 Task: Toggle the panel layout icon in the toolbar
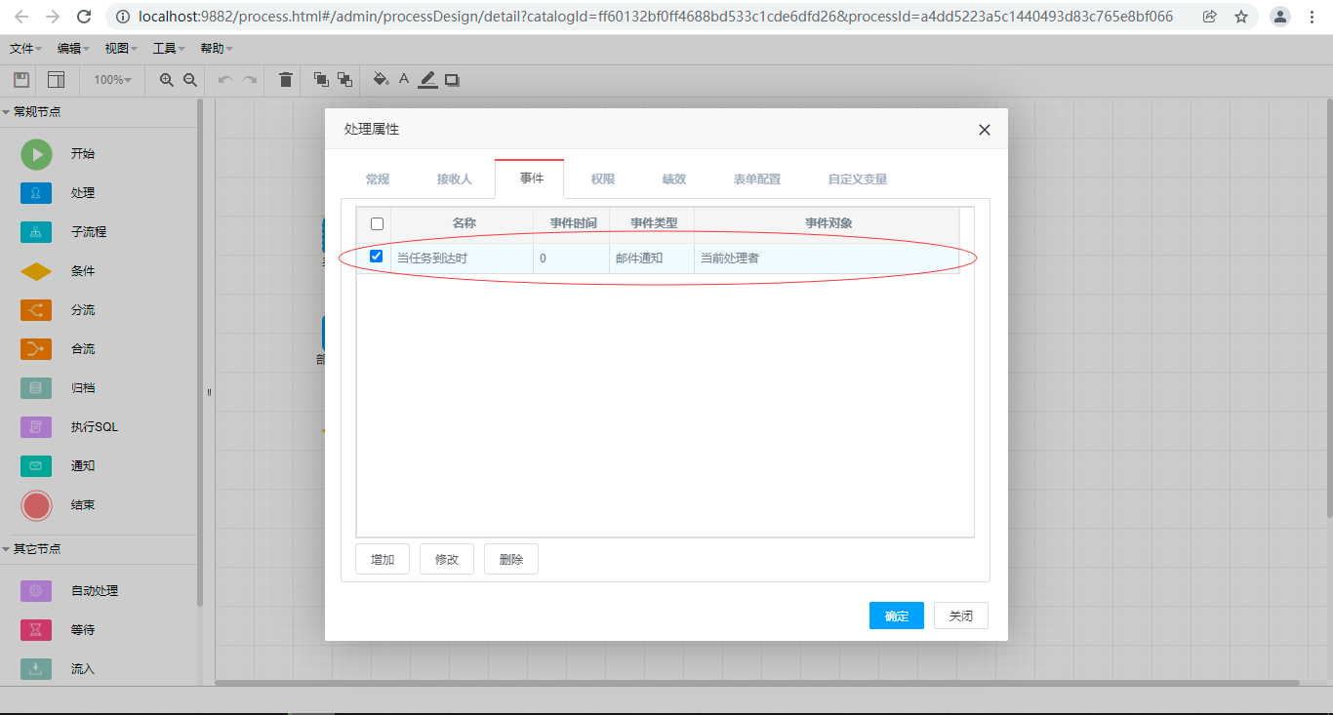click(56, 80)
